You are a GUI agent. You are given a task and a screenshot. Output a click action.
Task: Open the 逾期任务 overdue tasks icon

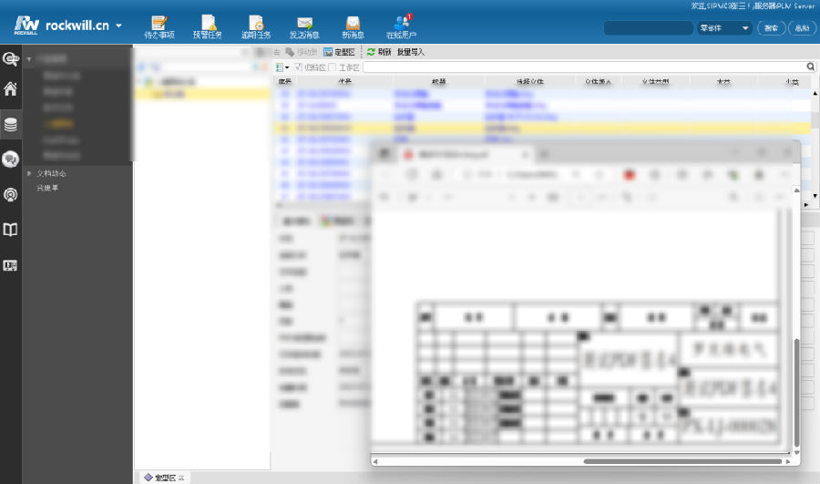(256, 27)
